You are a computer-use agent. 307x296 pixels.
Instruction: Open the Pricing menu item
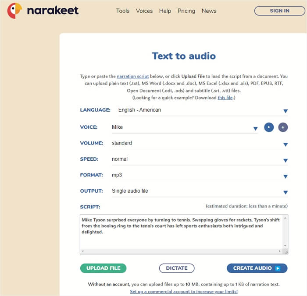186,11
